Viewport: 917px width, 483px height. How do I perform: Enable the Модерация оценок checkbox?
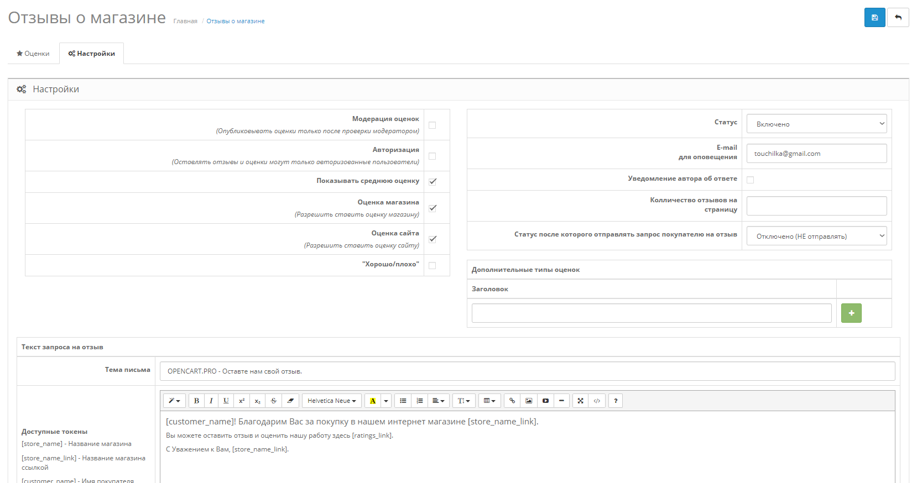click(x=433, y=125)
